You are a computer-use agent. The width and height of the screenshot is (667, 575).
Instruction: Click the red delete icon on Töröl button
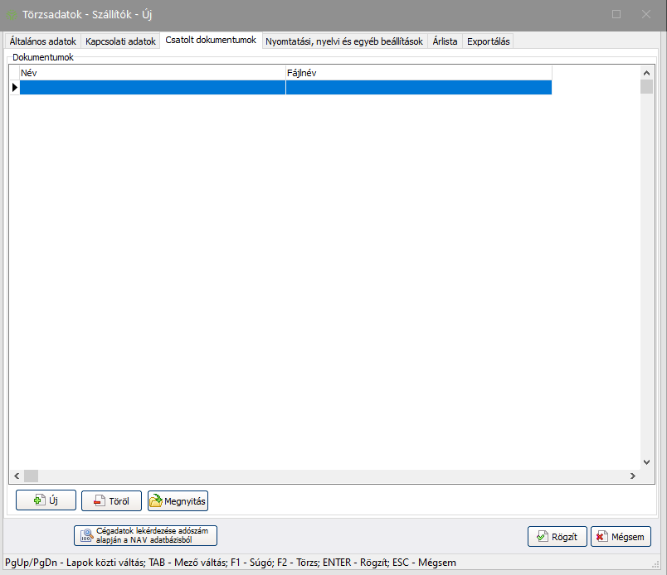click(x=99, y=500)
